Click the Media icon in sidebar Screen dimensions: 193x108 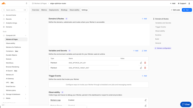pyautogui.click(x=4, y=98)
